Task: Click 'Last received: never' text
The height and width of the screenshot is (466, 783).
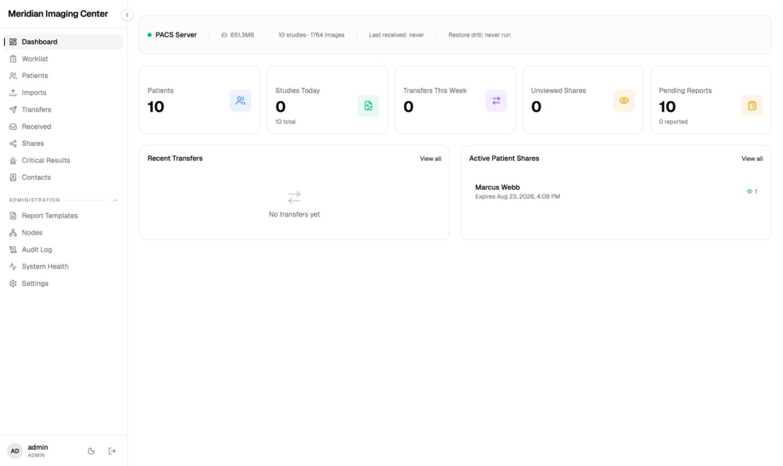Action: pos(396,35)
